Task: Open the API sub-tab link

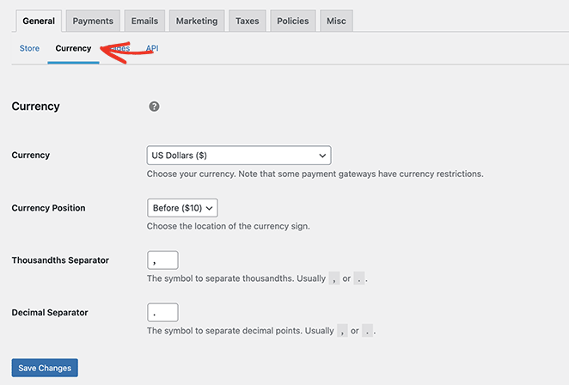Action: point(152,49)
